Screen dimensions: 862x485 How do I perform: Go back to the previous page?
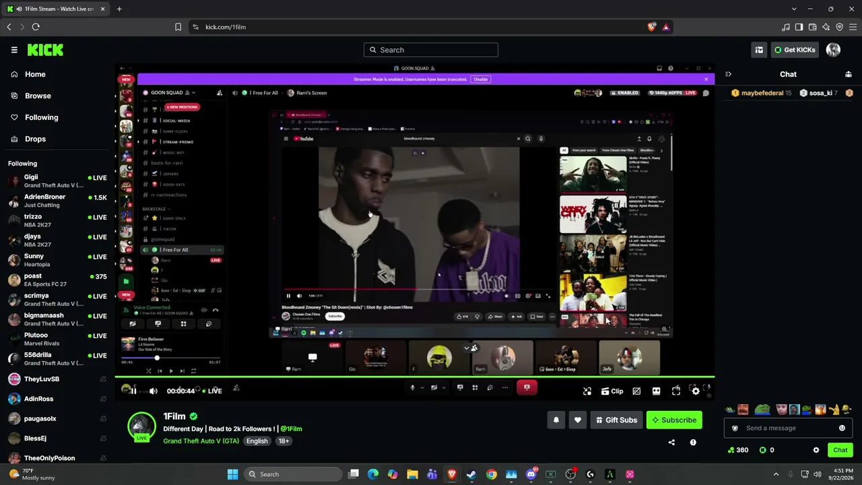tap(9, 27)
